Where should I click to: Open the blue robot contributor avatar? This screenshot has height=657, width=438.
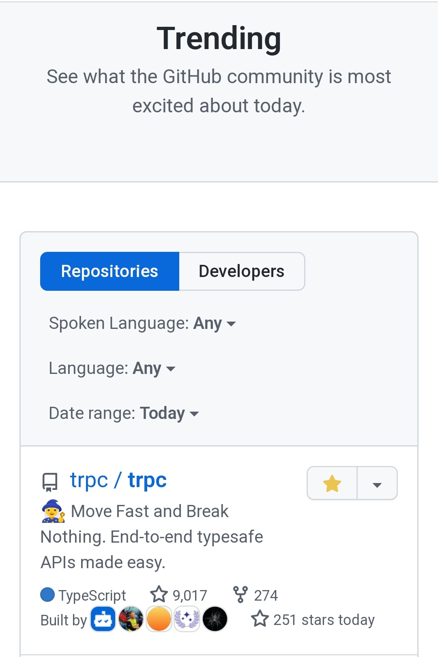pos(103,619)
